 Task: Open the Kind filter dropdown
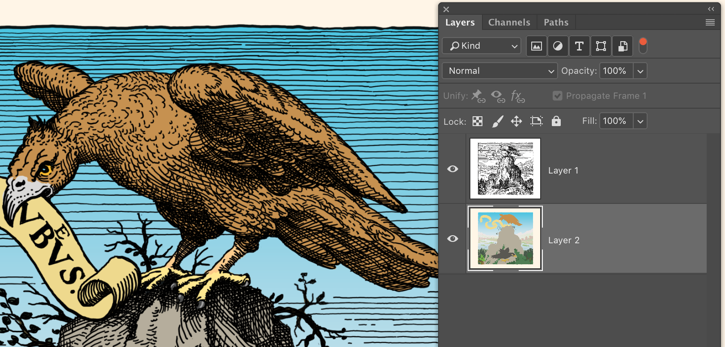(482, 46)
